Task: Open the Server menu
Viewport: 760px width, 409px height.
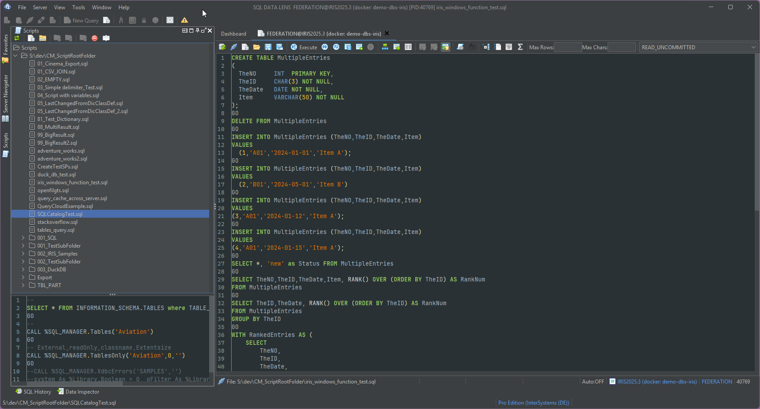Action: pos(40,7)
